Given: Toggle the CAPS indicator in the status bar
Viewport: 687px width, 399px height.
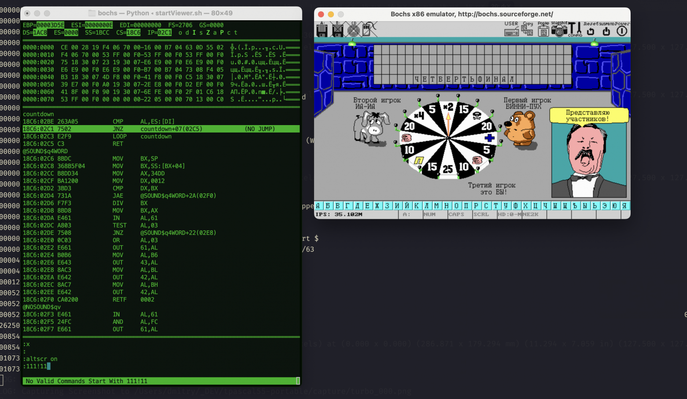Looking at the screenshot, I should [456, 214].
